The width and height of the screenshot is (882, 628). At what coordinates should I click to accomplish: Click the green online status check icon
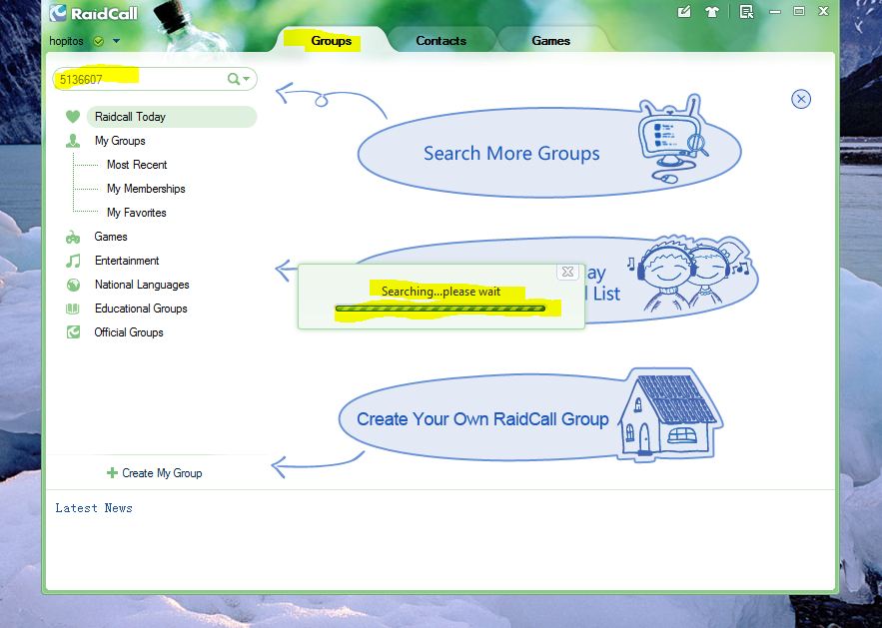pos(99,41)
